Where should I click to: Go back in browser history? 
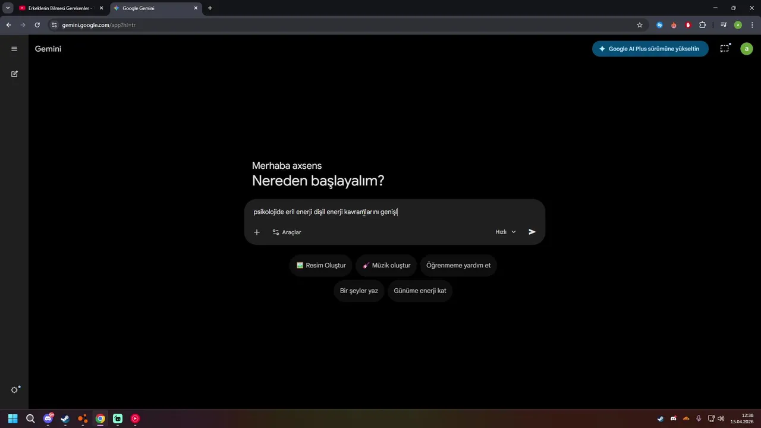pos(8,25)
